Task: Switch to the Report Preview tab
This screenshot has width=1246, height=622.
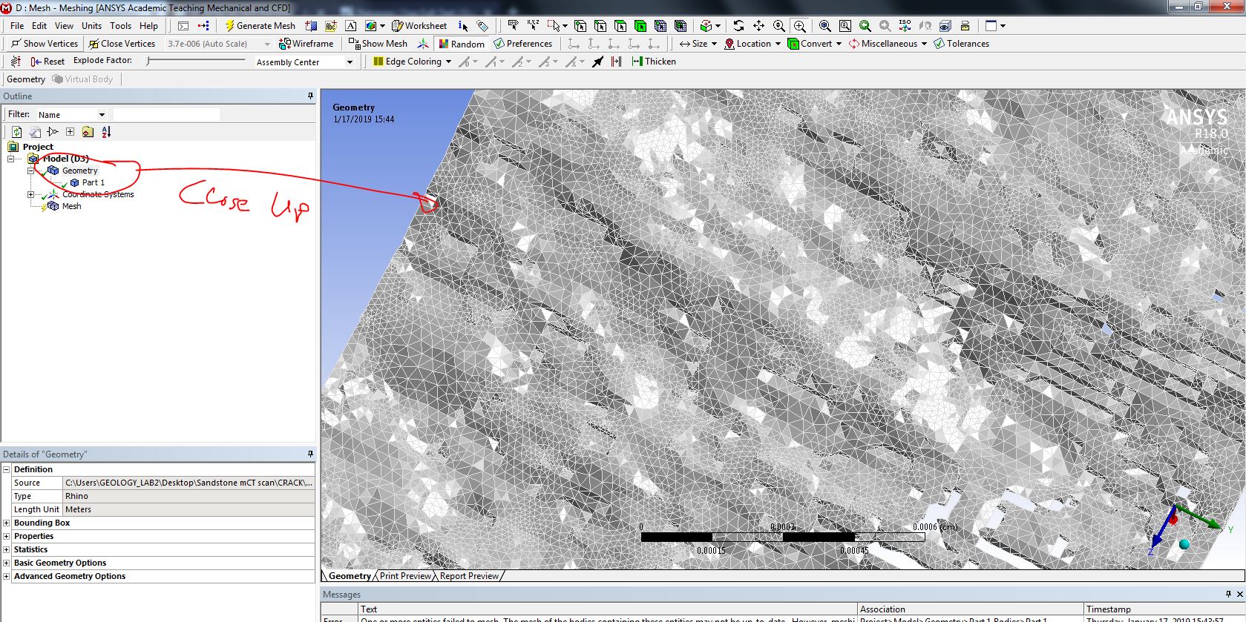Action: 469,576
